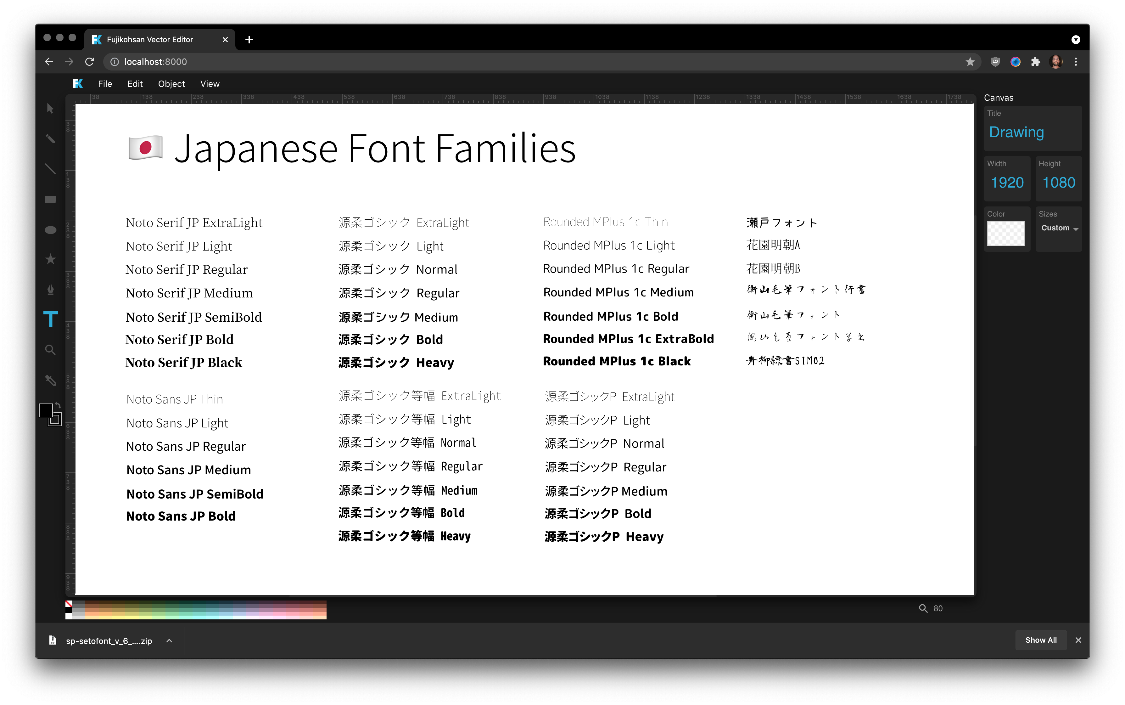Bookmark this page with the star
This screenshot has width=1125, height=705.
[x=970, y=62]
